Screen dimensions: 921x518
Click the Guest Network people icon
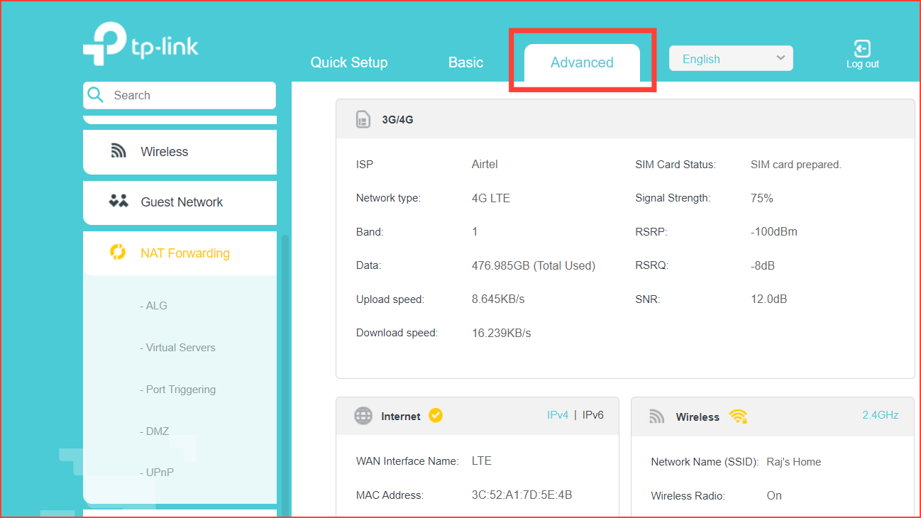pyautogui.click(x=118, y=202)
